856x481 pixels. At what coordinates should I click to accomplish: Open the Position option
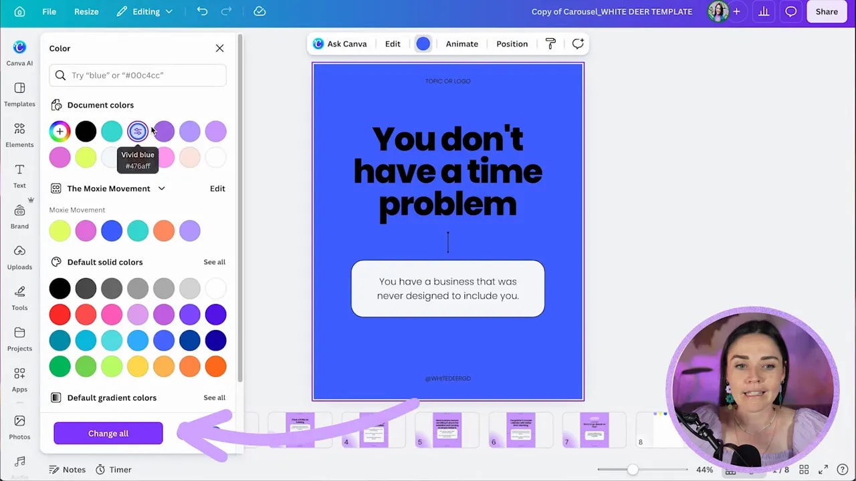(x=512, y=43)
